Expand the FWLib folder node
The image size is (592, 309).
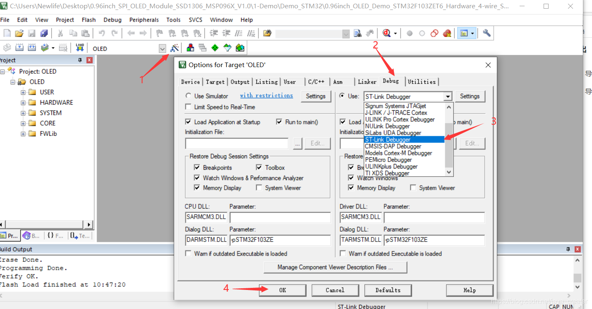pos(23,133)
